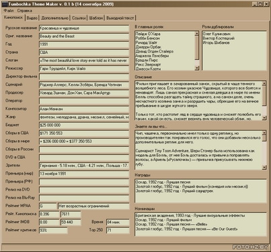Select the Кинопоиск tab
Screen dimensions: 271x252
[x=13, y=18]
